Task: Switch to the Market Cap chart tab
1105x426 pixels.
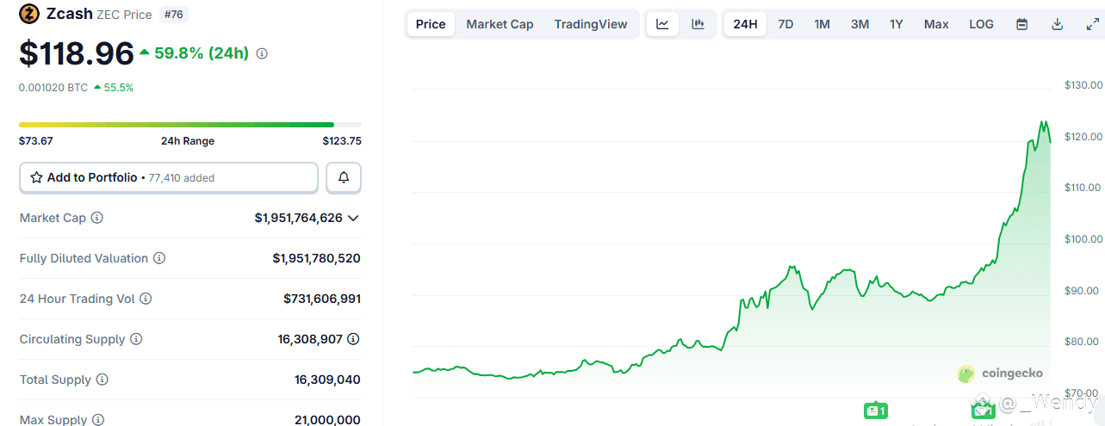Action: pyautogui.click(x=500, y=24)
